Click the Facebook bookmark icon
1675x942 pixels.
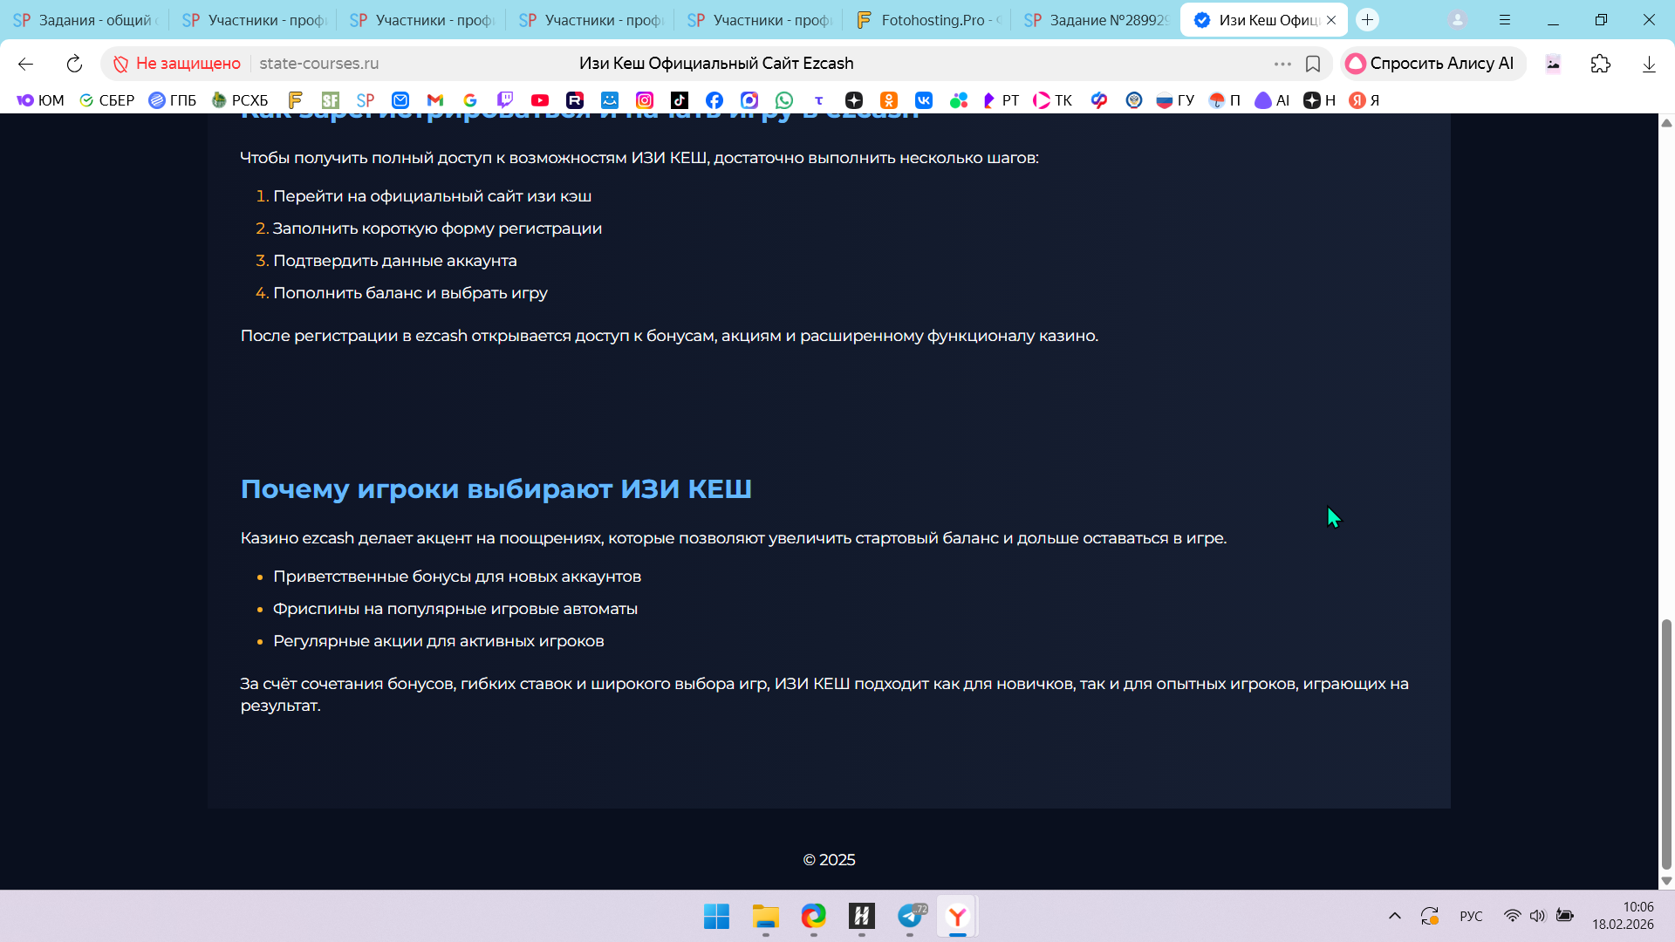point(714,100)
